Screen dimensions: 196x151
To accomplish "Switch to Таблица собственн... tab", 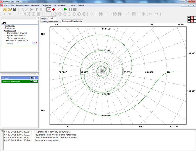I will [51, 21].
